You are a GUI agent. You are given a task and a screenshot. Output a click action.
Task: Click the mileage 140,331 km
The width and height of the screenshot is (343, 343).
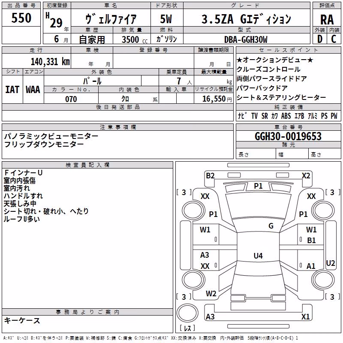50,62
